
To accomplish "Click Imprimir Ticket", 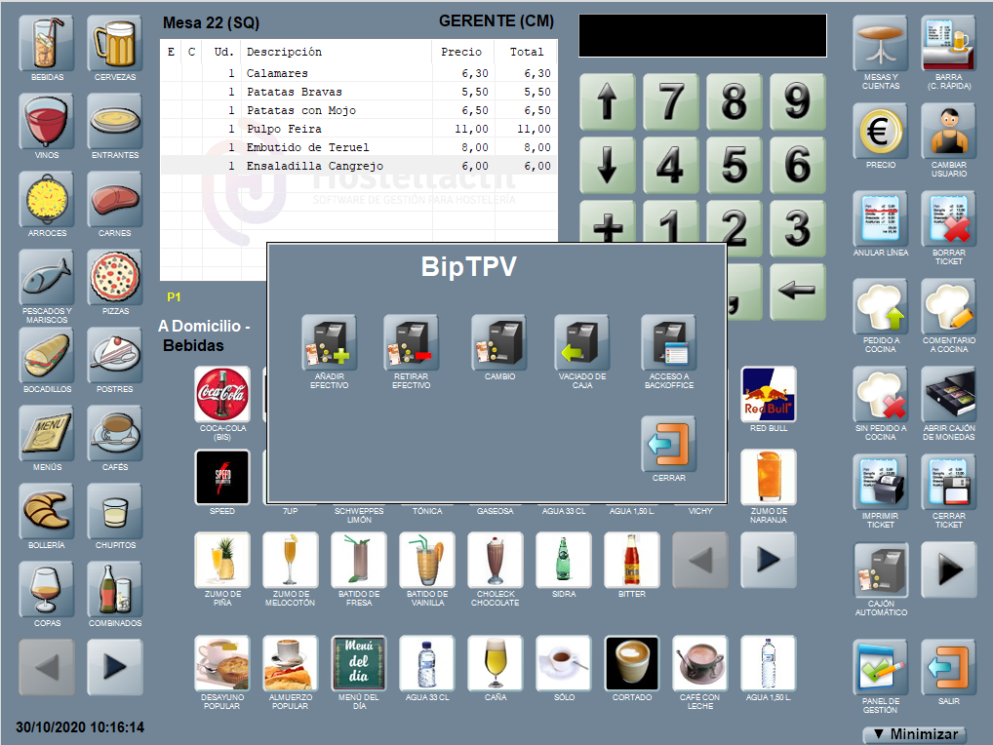I will (881, 483).
